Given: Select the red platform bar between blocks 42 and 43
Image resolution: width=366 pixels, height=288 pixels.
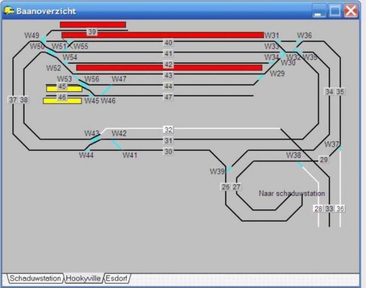Looking at the screenshot, I should point(169,68).
